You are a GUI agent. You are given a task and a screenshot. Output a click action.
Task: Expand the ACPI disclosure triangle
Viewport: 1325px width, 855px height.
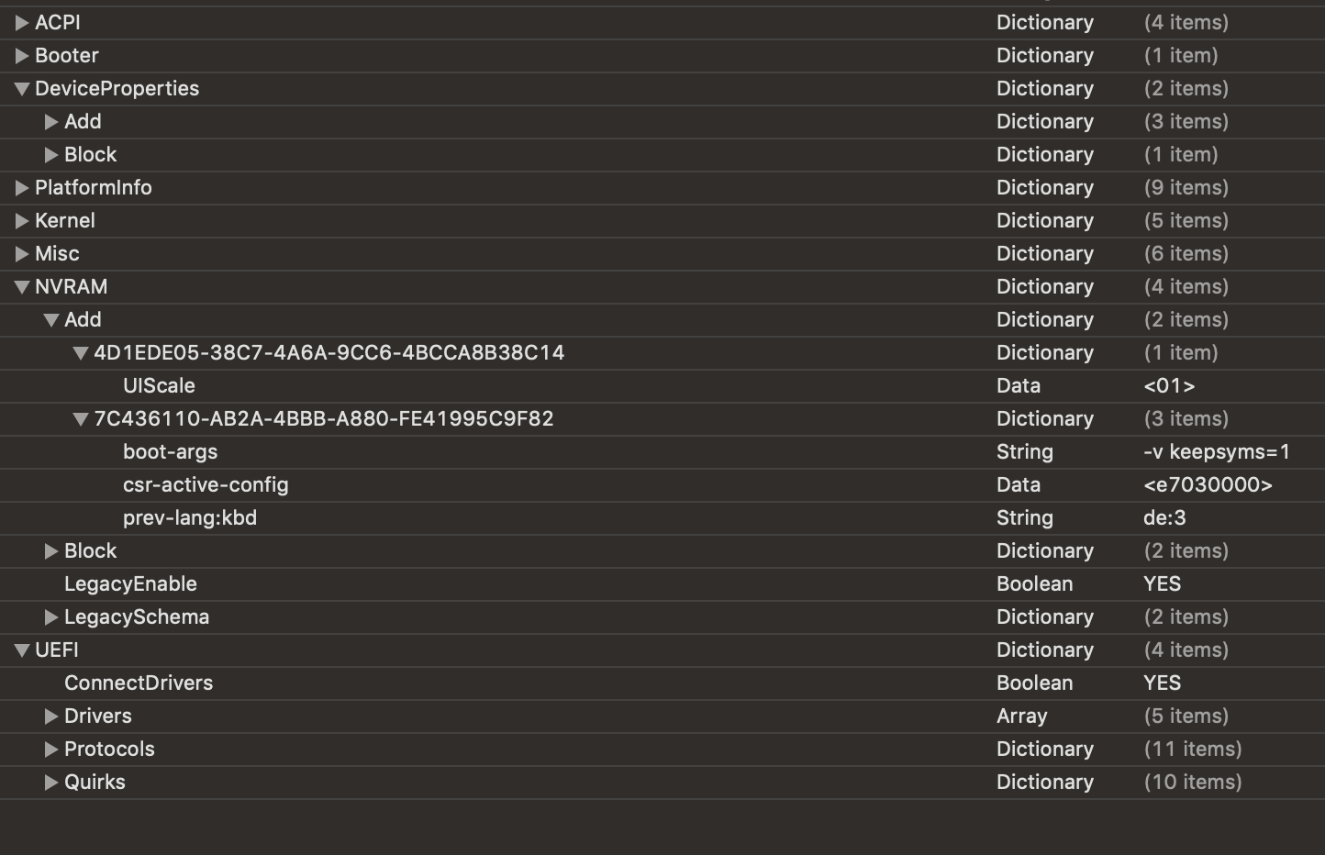click(22, 23)
